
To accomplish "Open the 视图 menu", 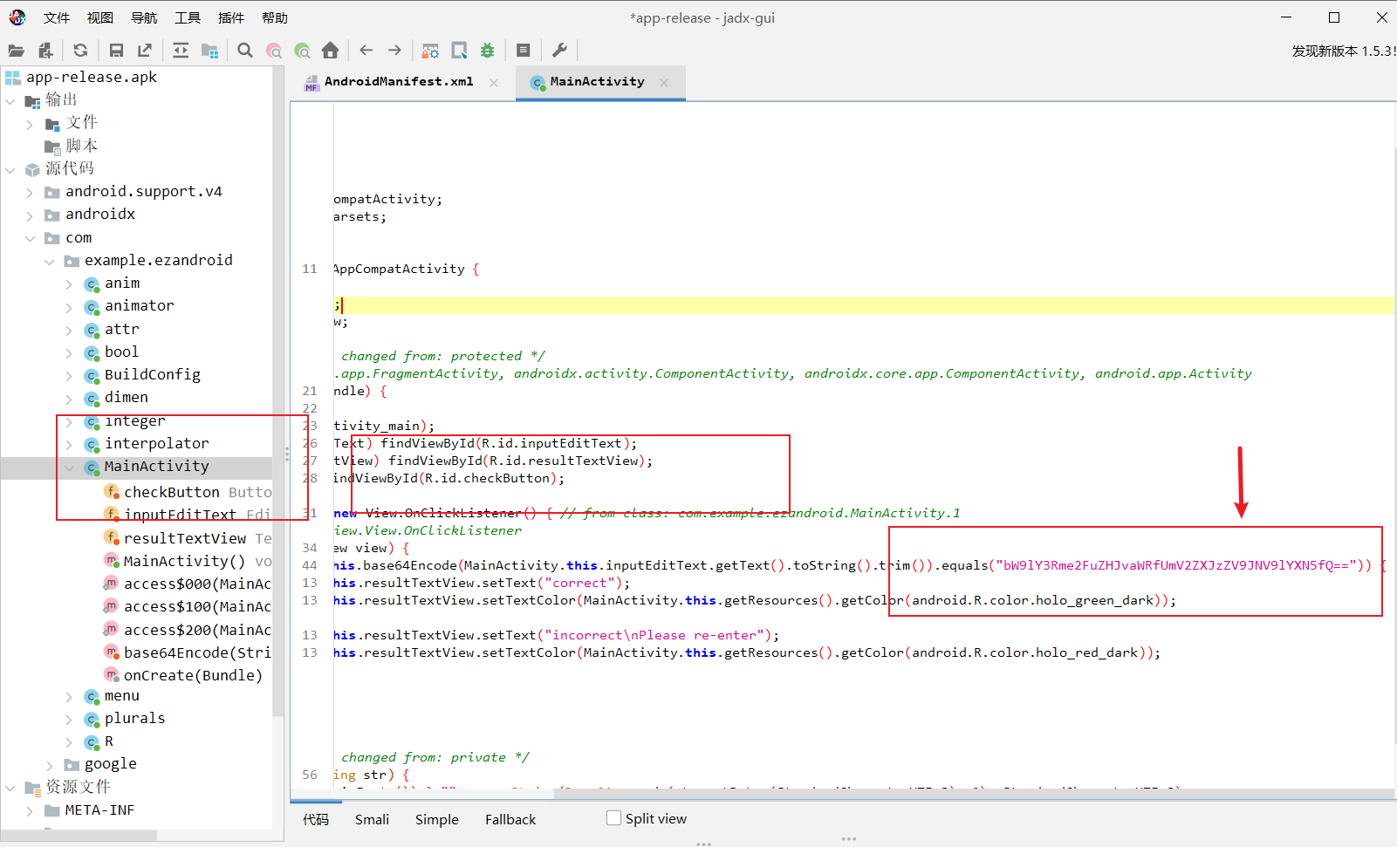I will 100,17.
